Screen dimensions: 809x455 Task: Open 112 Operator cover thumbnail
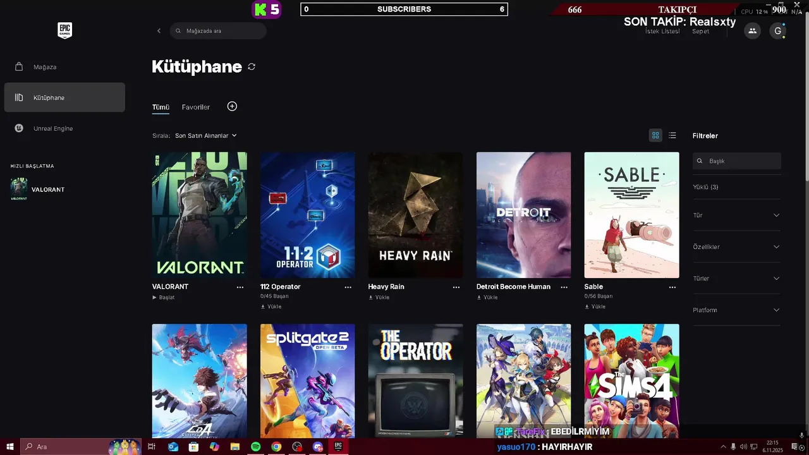point(307,215)
